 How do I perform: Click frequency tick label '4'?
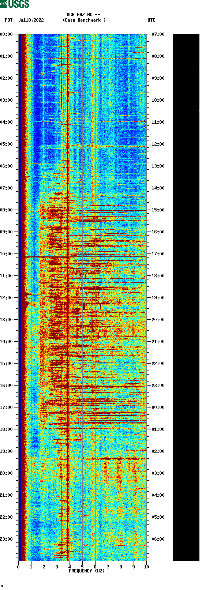tap(70, 567)
